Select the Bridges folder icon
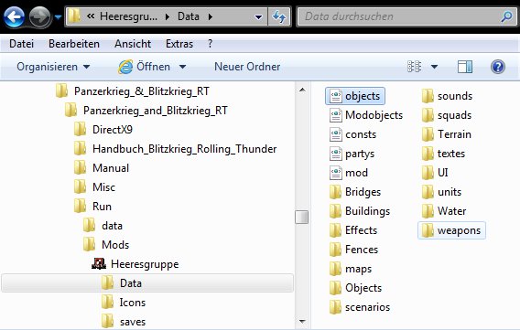 point(336,192)
